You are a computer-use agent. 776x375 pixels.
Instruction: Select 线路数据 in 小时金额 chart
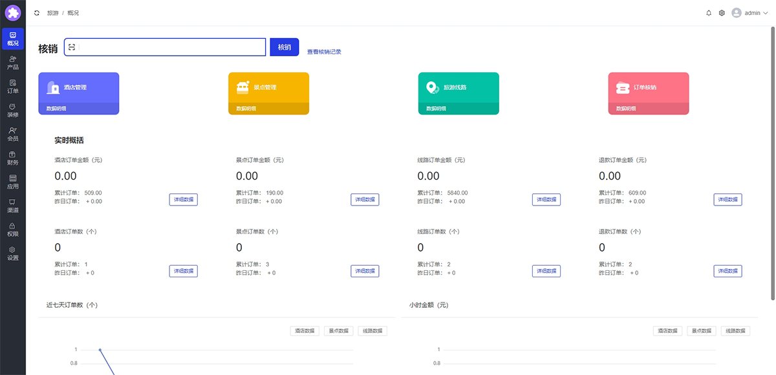click(735, 331)
